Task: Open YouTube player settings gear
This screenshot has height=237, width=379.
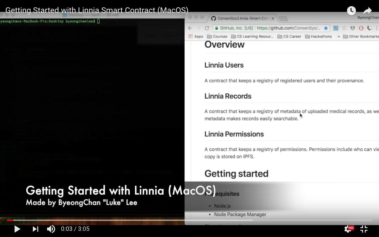Action: pyautogui.click(x=349, y=229)
